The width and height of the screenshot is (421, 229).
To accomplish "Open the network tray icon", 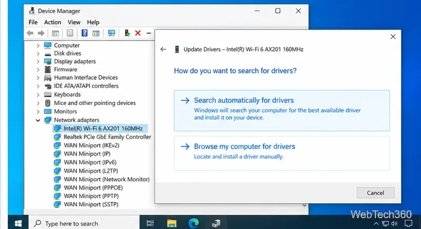I will (x=385, y=223).
